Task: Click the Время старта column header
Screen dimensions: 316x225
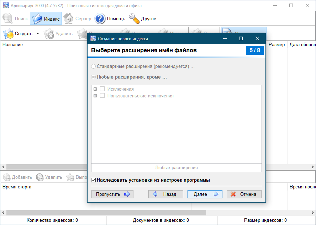Action: click(x=17, y=187)
